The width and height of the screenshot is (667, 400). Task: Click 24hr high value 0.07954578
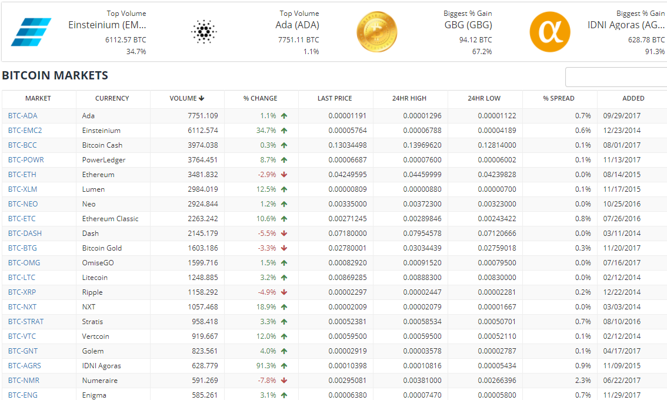(x=422, y=233)
